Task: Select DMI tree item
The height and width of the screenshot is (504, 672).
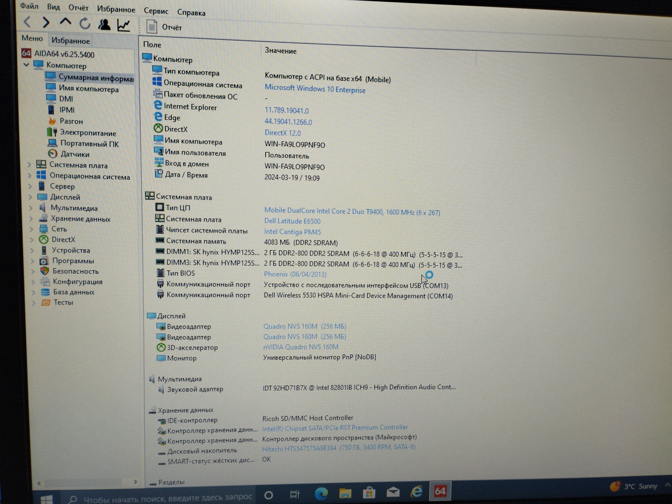Action: tap(60, 99)
